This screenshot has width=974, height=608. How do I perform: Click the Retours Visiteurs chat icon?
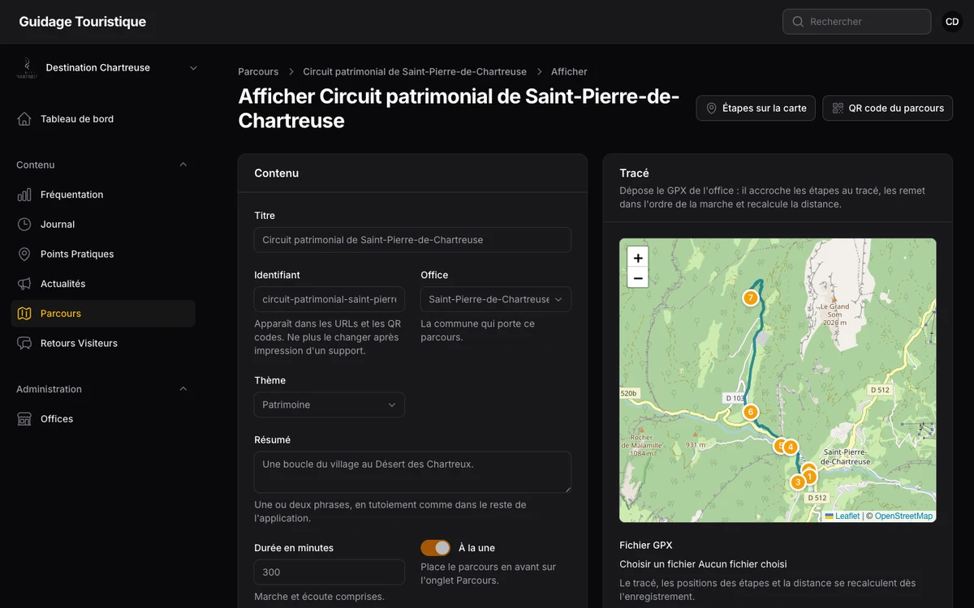[x=24, y=343]
